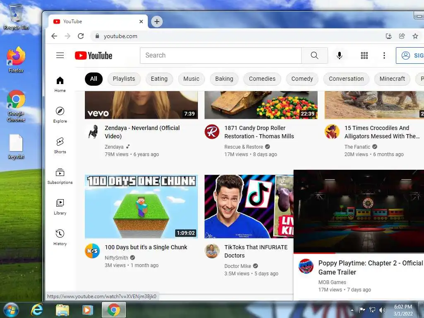Open the candy drop roller thumbnail
Viewport: 424px width, 318px height.
coord(261,105)
